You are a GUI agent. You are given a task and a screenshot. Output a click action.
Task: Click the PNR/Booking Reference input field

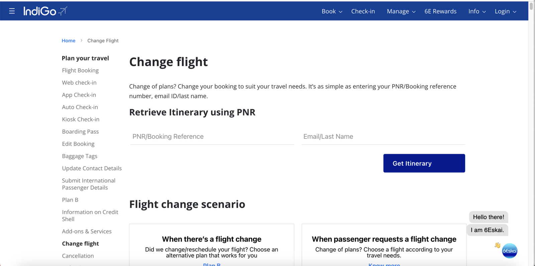(x=212, y=136)
